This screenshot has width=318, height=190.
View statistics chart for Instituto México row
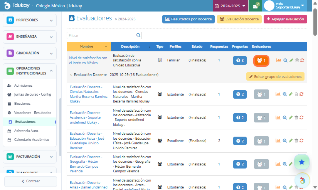(279, 60)
